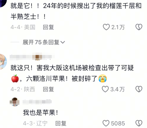Tap the comment text '我也是苹果!'
Viewport: 147px width, 128px height.
pos(41,113)
